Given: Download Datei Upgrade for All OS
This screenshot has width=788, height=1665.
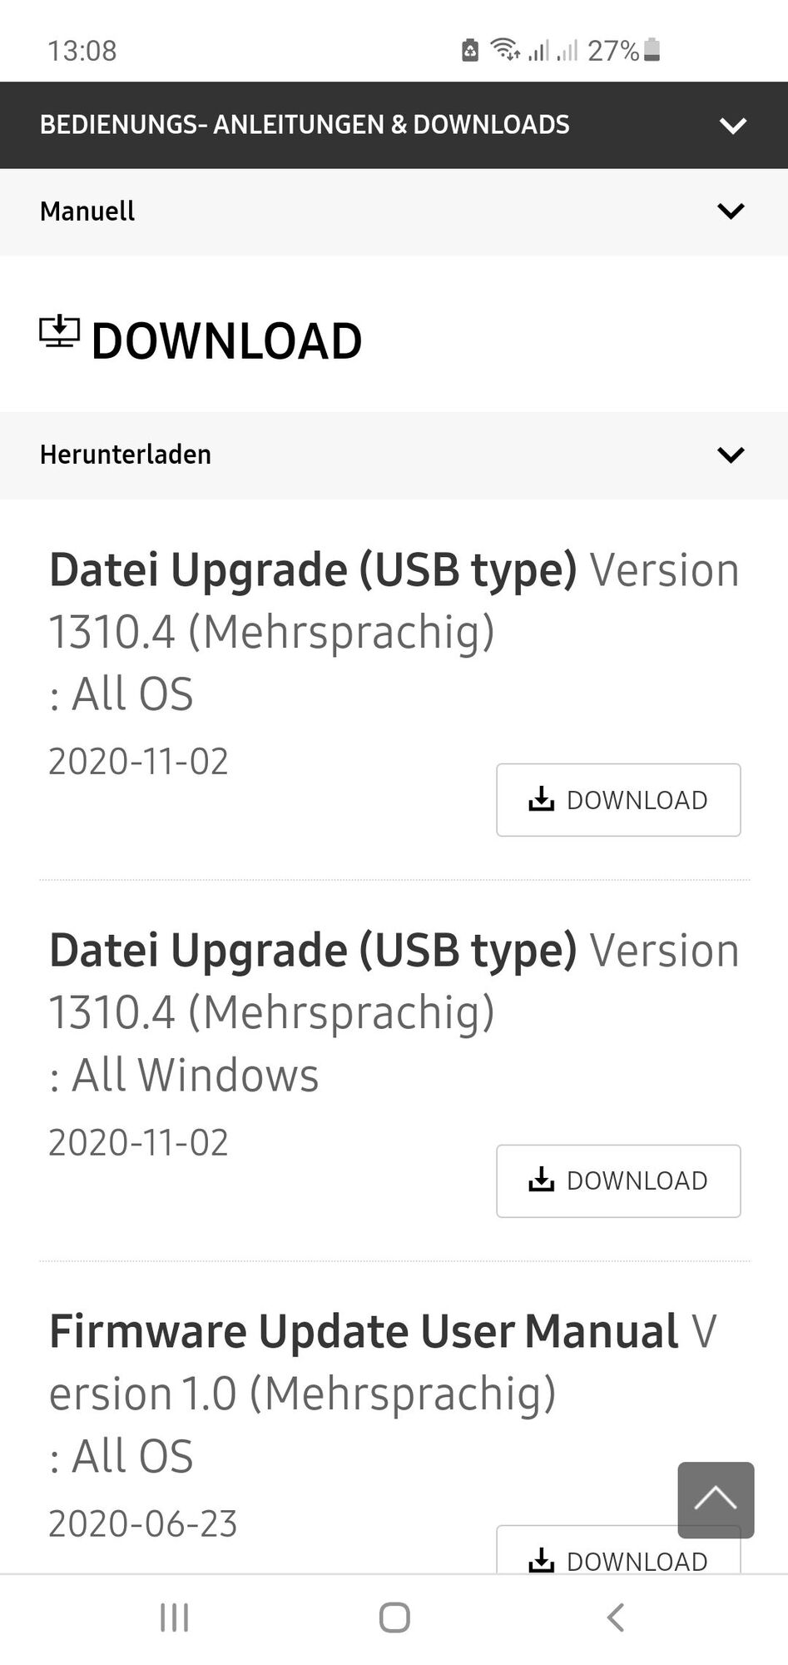Looking at the screenshot, I should point(618,800).
